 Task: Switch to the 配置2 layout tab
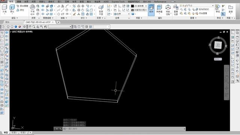click(x=23, y=132)
